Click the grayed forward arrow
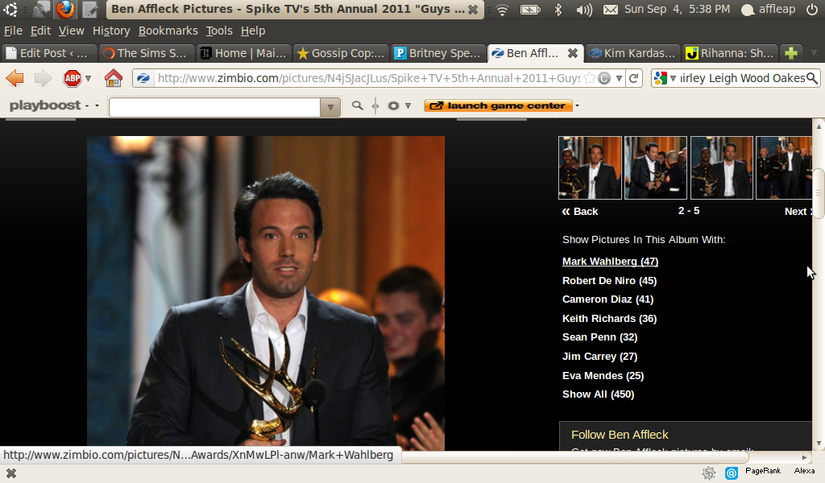Screen dimensions: 825x483 pyautogui.click(x=43, y=78)
